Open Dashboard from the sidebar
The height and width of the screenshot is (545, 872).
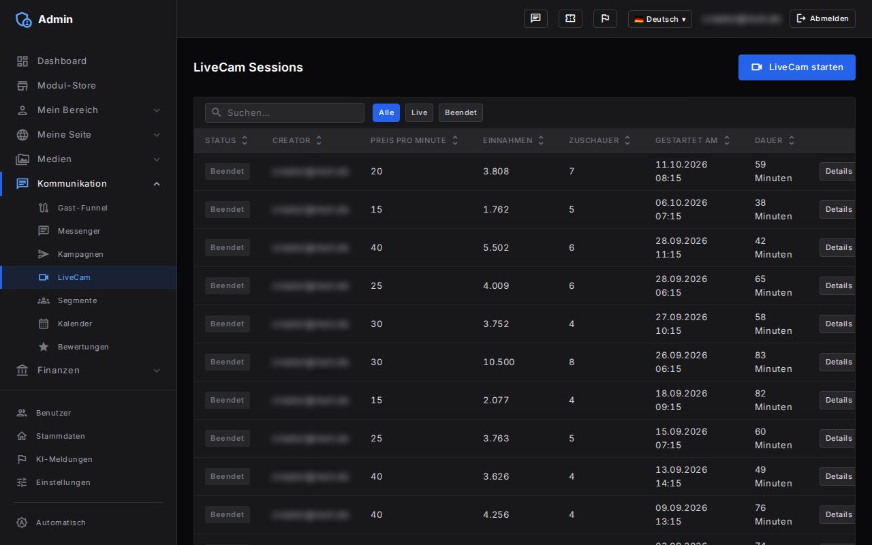coord(89,61)
